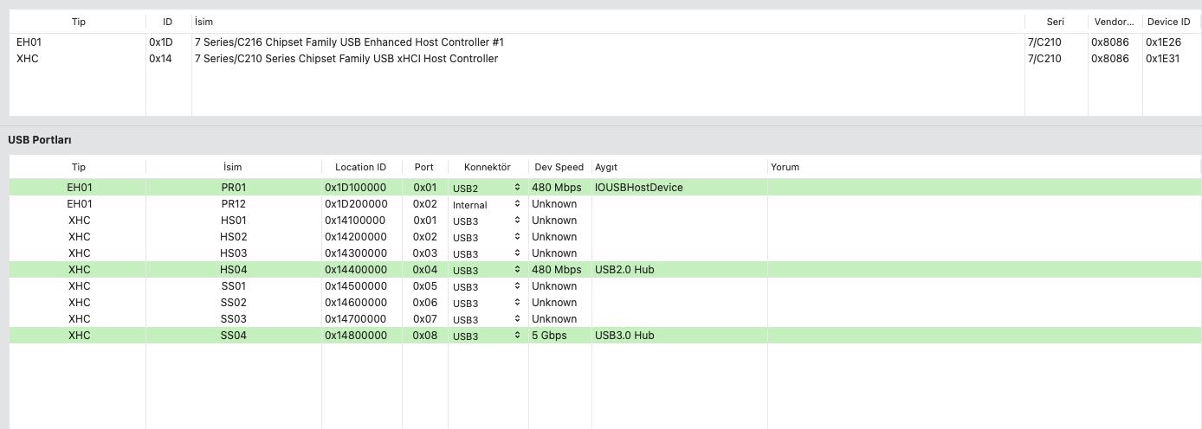Expand connector dropdown for HS04 row
1202x429 pixels.
tap(487, 270)
